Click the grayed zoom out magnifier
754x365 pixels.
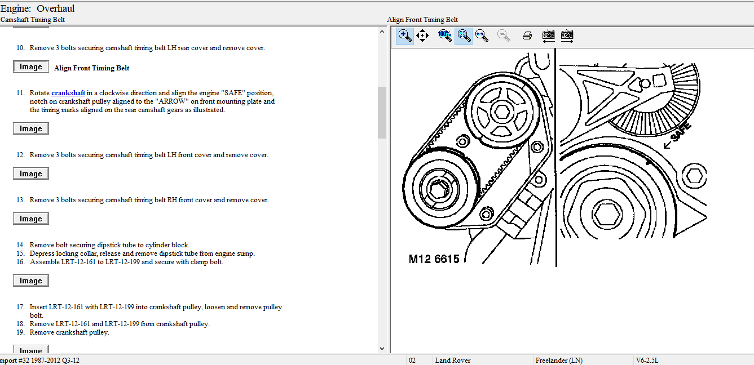tap(504, 35)
